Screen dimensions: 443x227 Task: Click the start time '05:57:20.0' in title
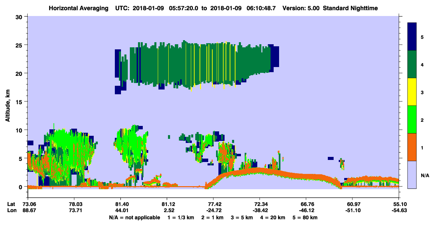184,8
